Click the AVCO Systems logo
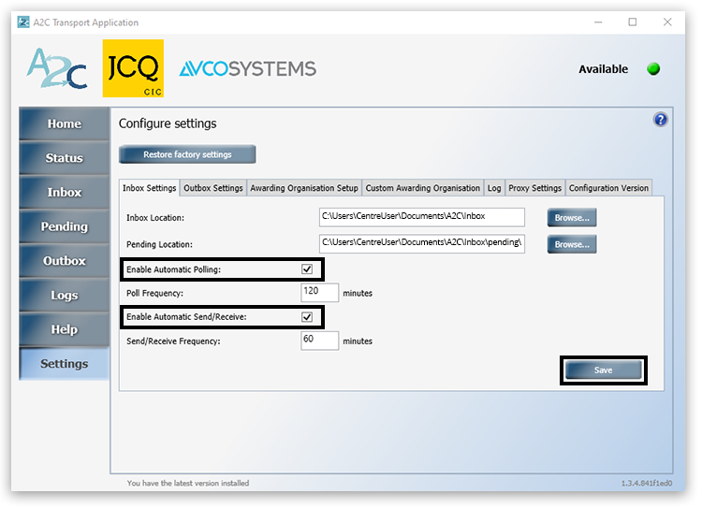 247,69
